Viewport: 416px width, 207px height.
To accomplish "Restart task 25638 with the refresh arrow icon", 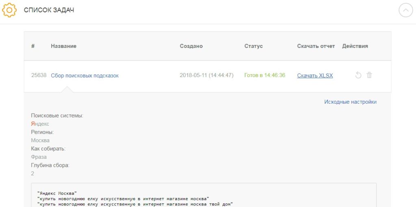I will 358,75.
